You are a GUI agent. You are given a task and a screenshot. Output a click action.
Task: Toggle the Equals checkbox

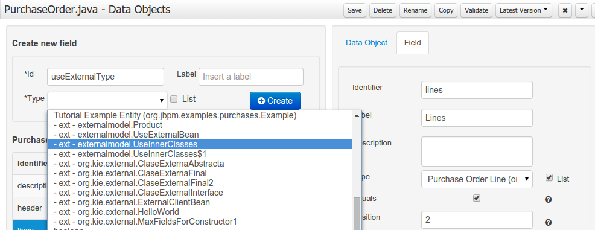coord(477,198)
